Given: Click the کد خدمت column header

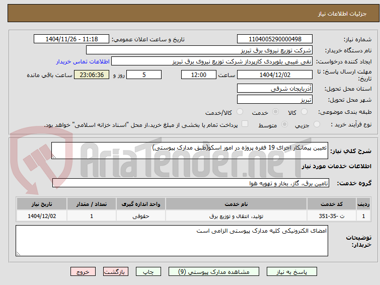Looking at the screenshot, I should click(x=332, y=204).
